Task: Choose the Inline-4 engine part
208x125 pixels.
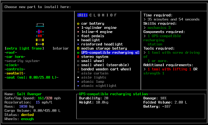Action: coord(97,32)
